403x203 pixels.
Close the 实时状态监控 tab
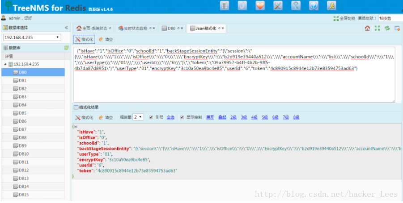click(154, 29)
